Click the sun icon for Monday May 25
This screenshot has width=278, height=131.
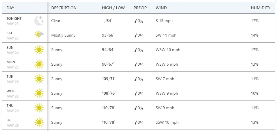click(x=39, y=64)
